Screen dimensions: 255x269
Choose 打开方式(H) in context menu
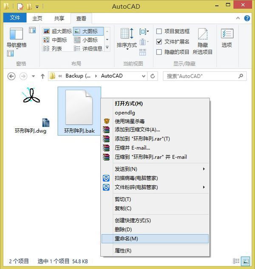(x=155, y=103)
